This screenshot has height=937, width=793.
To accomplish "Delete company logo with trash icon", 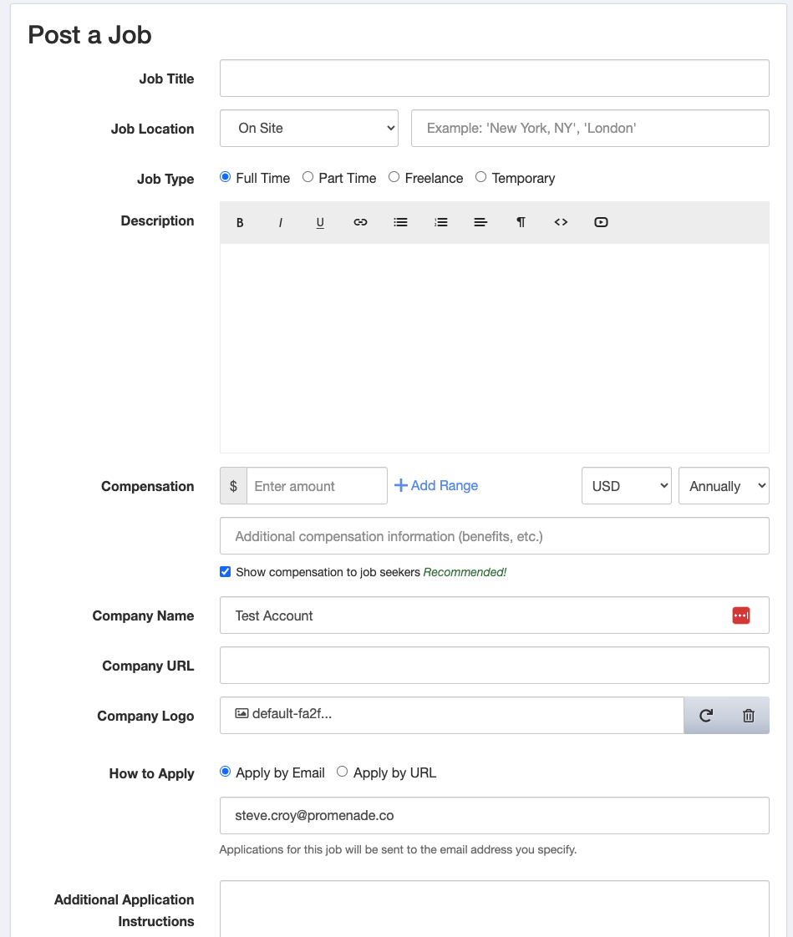I will (748, 716).
